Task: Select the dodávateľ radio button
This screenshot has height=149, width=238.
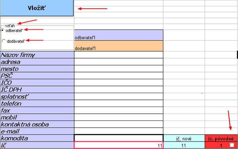Action: point(4,41)
